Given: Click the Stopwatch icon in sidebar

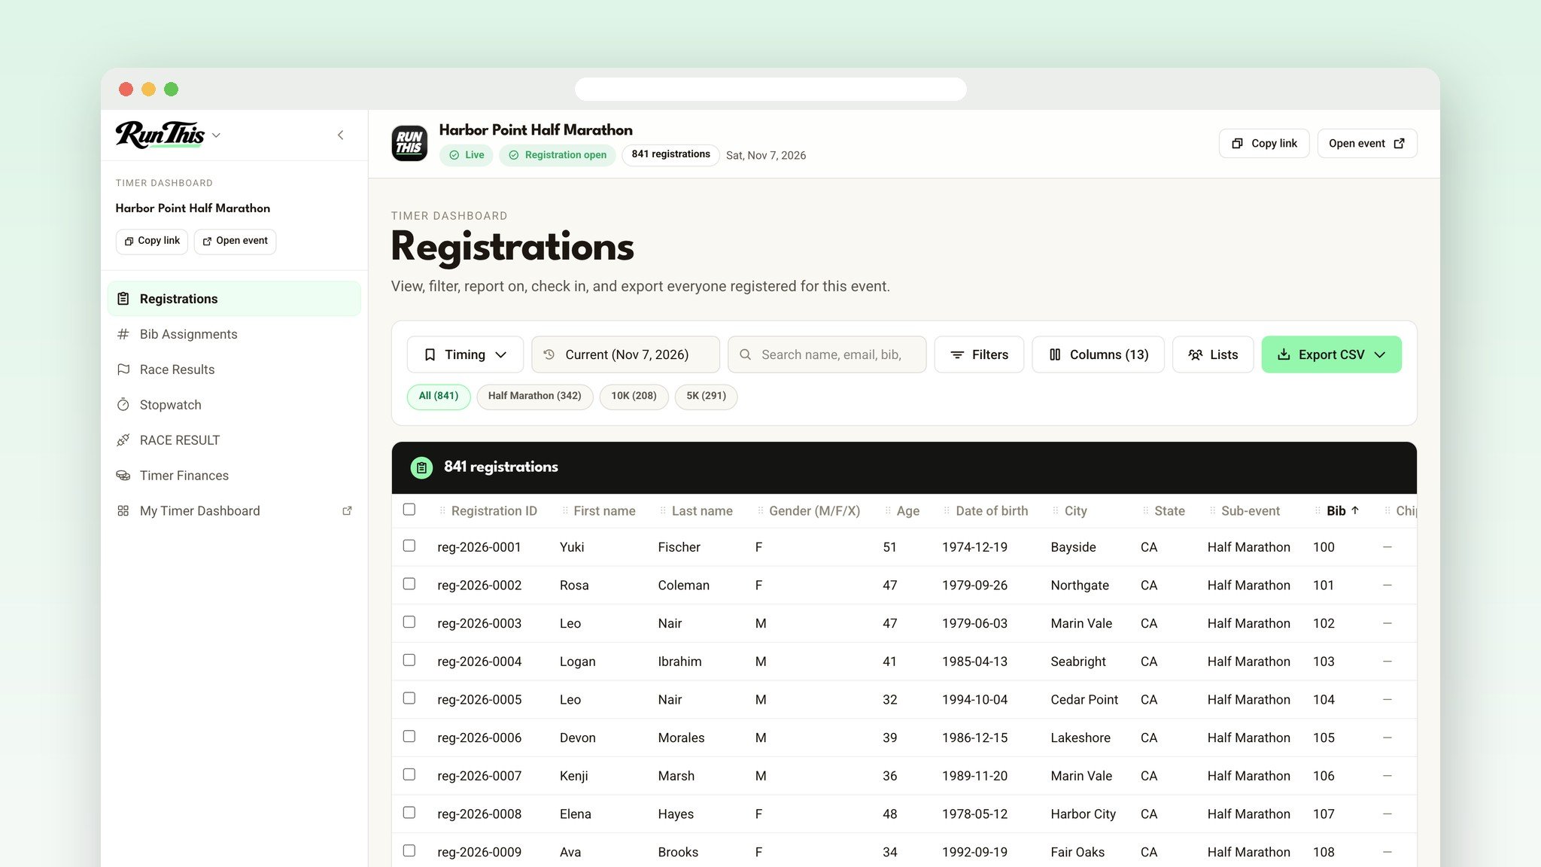Looking at the screenshot, I should [x=123, y=405].
